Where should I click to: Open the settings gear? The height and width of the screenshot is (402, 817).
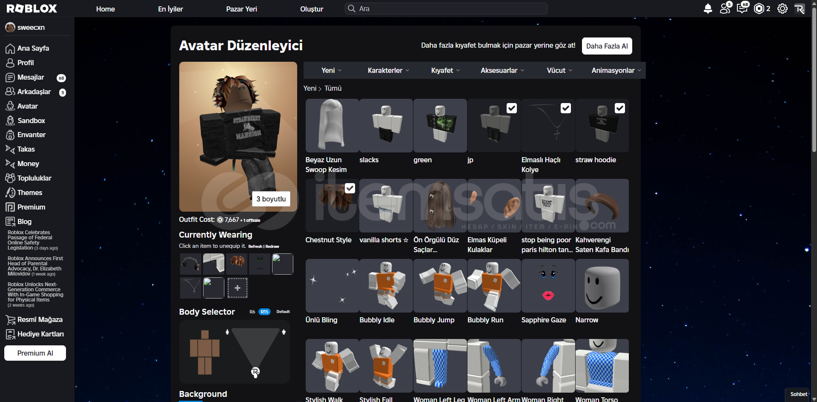coord(782,9)
